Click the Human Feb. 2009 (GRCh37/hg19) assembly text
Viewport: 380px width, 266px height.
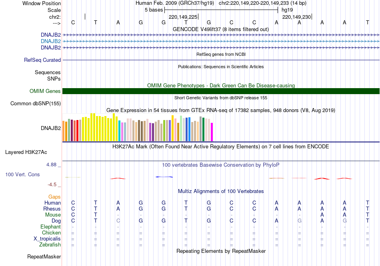[x=175, y=3]
